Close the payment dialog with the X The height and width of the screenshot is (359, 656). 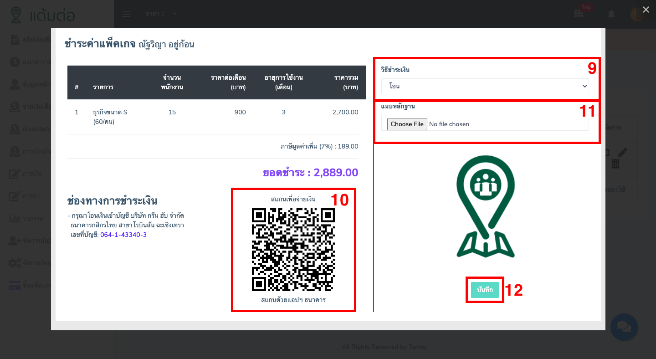pyautogui.click(x=646, y=10)
